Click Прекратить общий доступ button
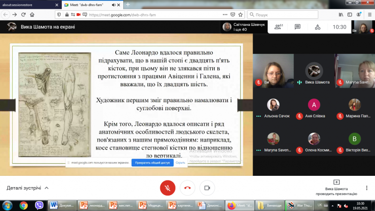Viewport: 375px width, 211px height. 152,163
